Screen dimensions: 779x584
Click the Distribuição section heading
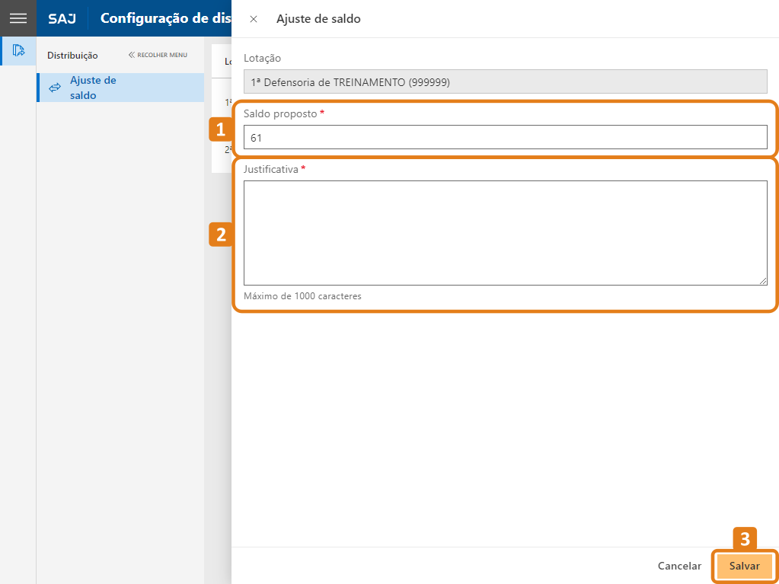click(x=72, y=56)
